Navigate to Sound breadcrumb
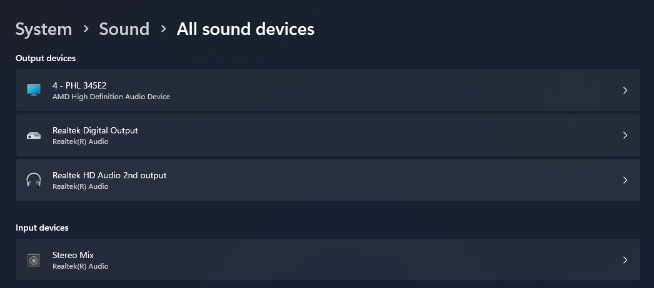Viewport: 654px width, 288px height. pyautogui.click(x=124, y=29)
